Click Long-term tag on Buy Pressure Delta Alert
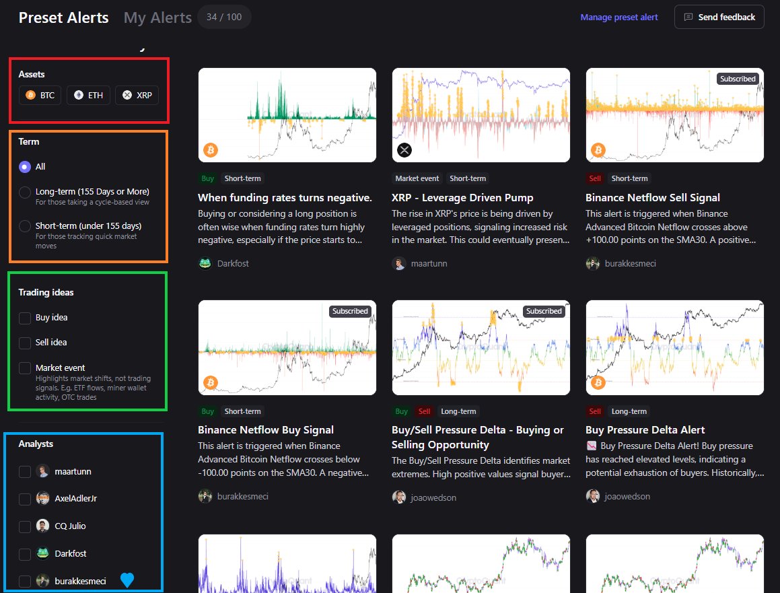 tap(629, 411)
